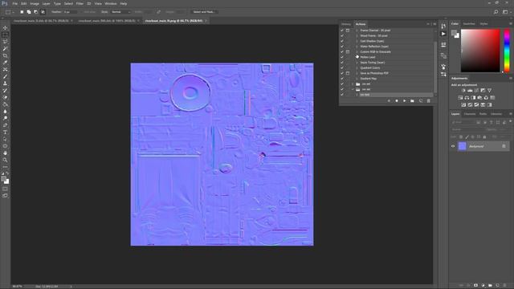Select the Eyedropper tool

(5, 63)
